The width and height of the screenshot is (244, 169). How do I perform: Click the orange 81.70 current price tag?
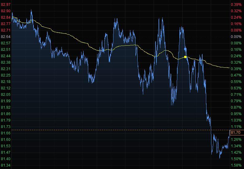pyautogui.click(x=236, y=133)
